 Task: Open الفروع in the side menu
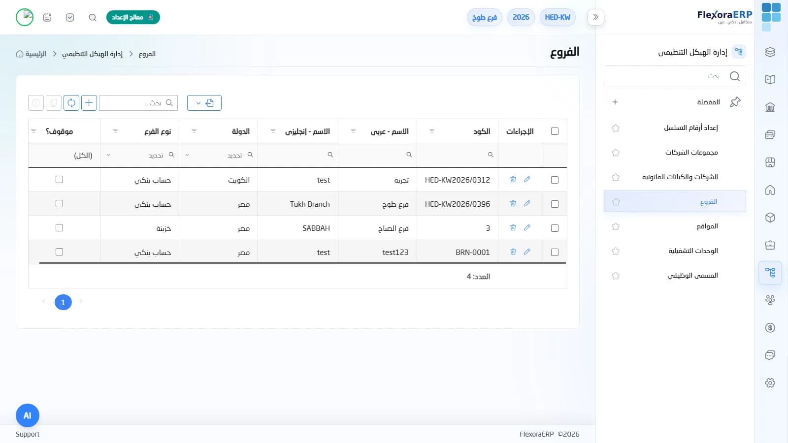(675, 202)
